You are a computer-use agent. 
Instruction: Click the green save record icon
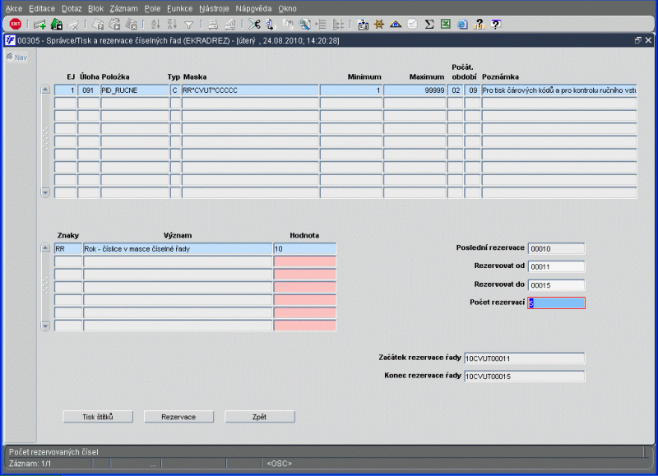(57, 25)
